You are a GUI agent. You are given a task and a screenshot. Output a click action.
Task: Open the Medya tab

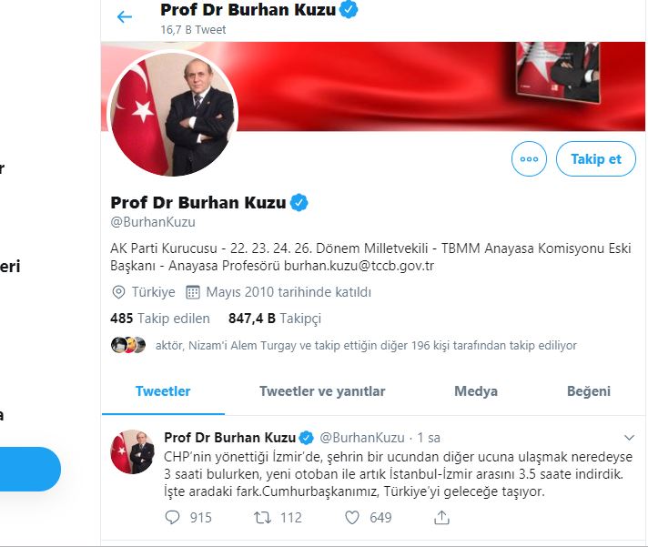click(476, 390)
